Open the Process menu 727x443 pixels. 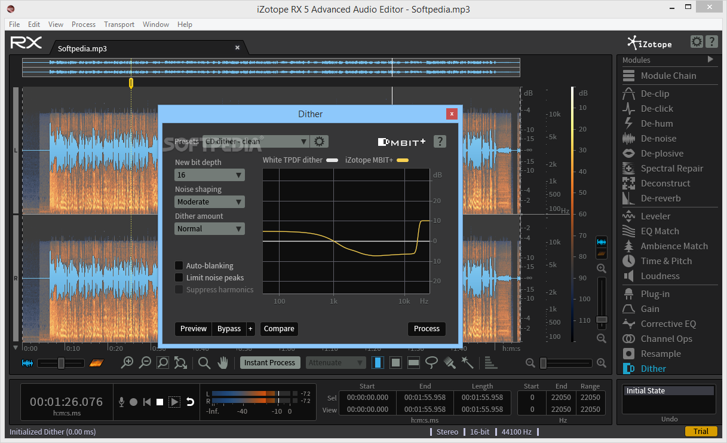pos(84,25)
